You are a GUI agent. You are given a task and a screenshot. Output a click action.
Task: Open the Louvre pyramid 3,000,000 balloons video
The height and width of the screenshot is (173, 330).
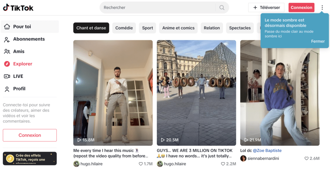(196, 93)
